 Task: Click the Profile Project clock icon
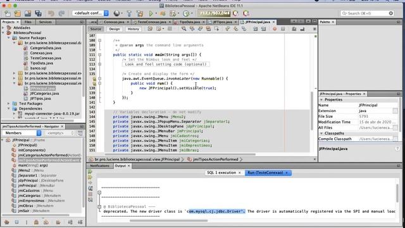186,13
